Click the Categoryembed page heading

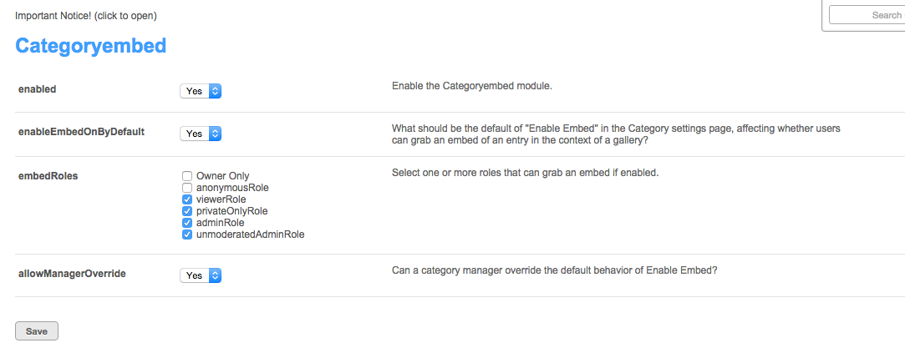click(x=91, y=46)
